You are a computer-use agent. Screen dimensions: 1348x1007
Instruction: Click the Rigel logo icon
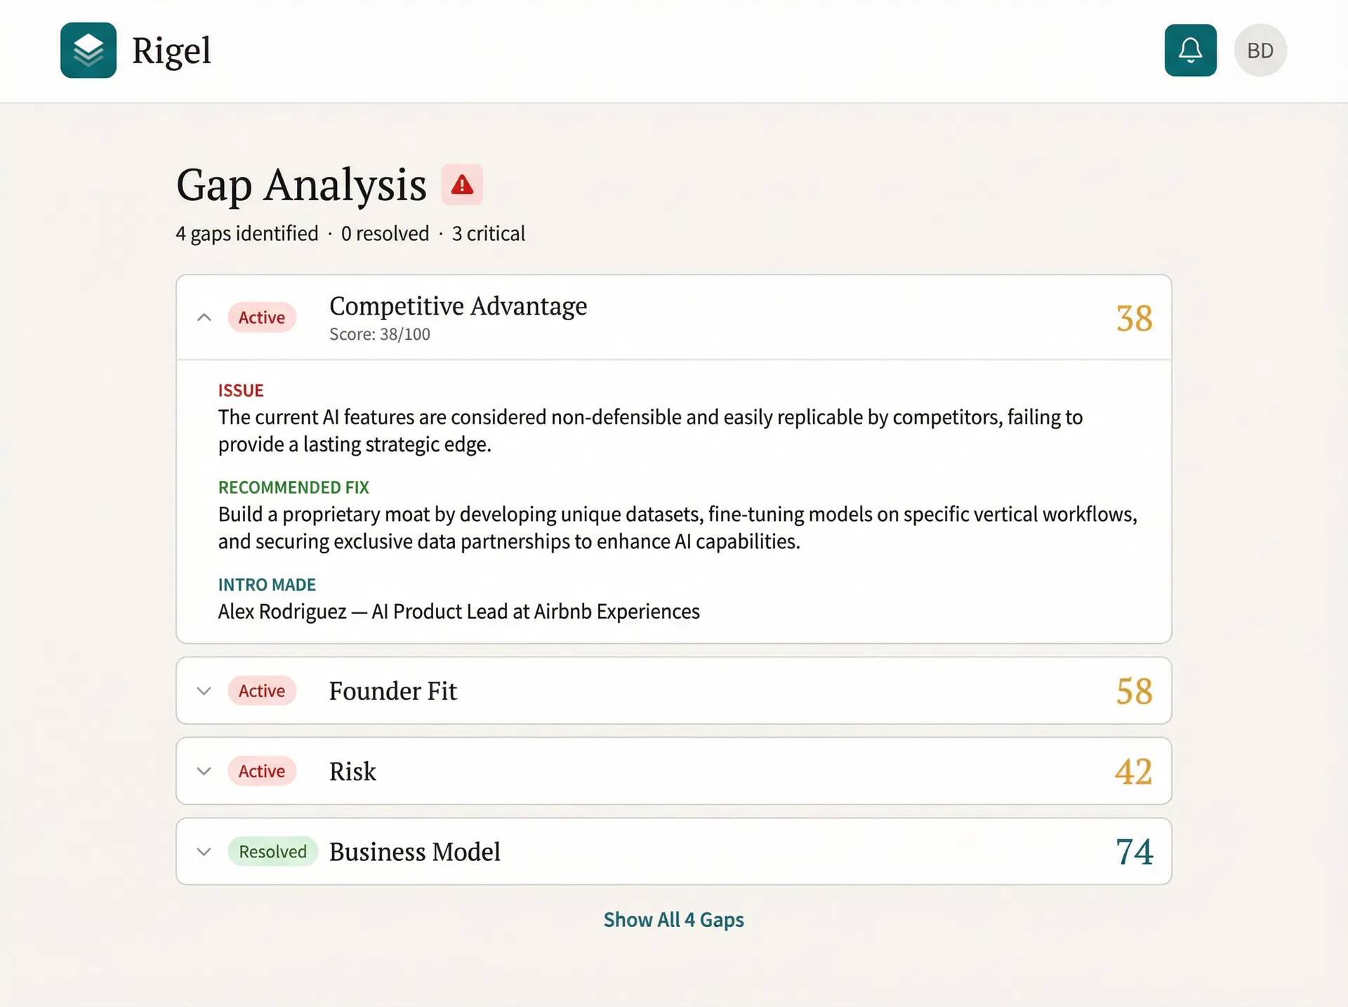tap(88, 50)
